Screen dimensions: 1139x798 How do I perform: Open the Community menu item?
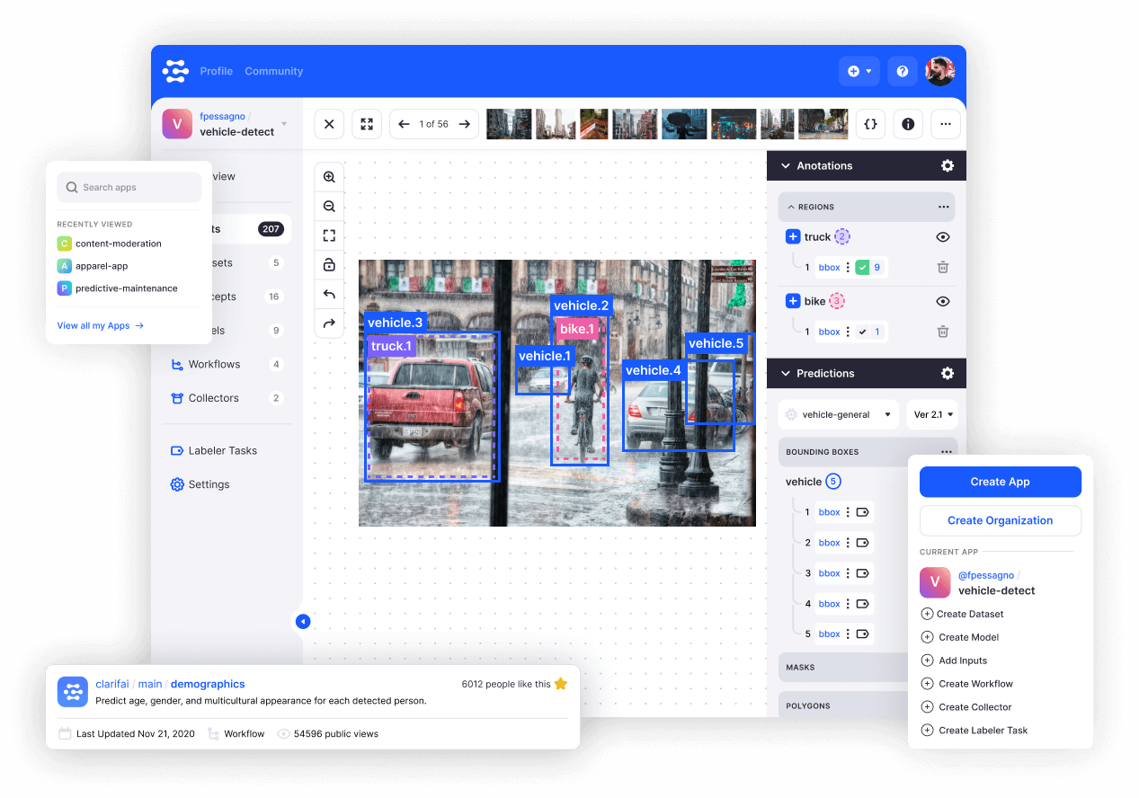273,71
